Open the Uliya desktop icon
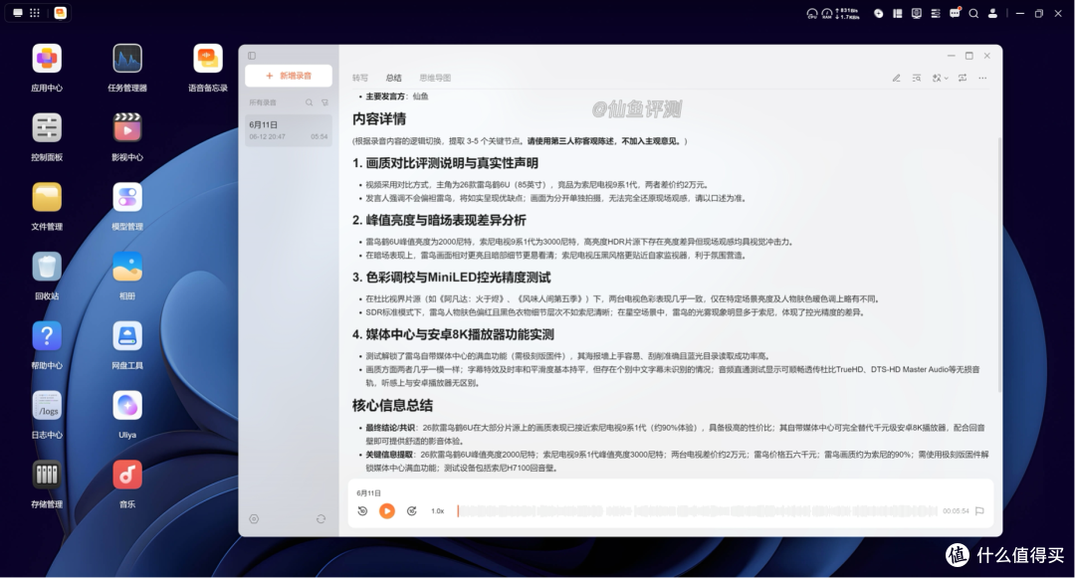Viewport: 1075px width, 578px height. click(x=127, y=406)
